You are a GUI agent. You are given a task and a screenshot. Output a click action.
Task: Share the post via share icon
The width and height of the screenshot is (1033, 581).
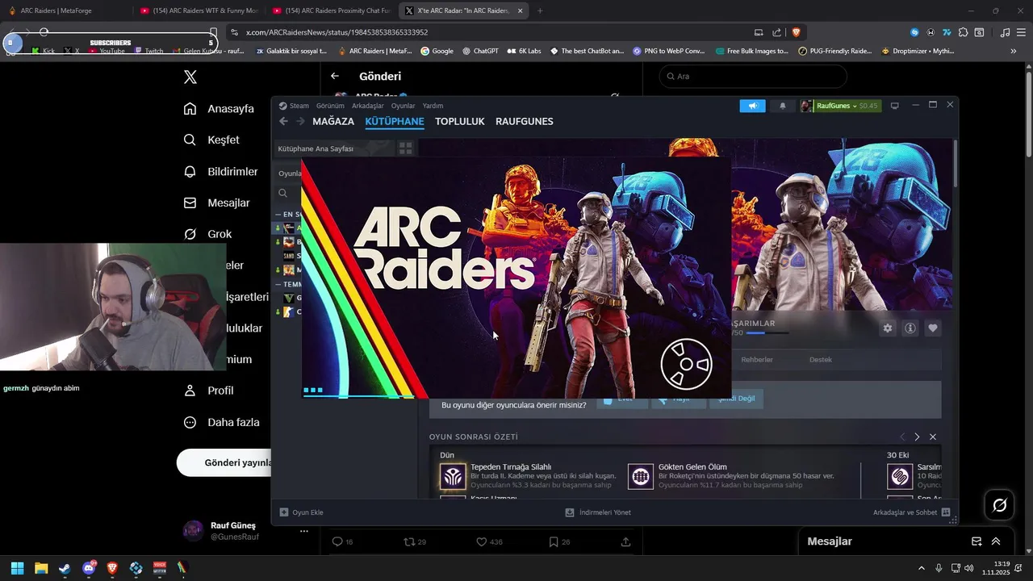click(625, 541)
